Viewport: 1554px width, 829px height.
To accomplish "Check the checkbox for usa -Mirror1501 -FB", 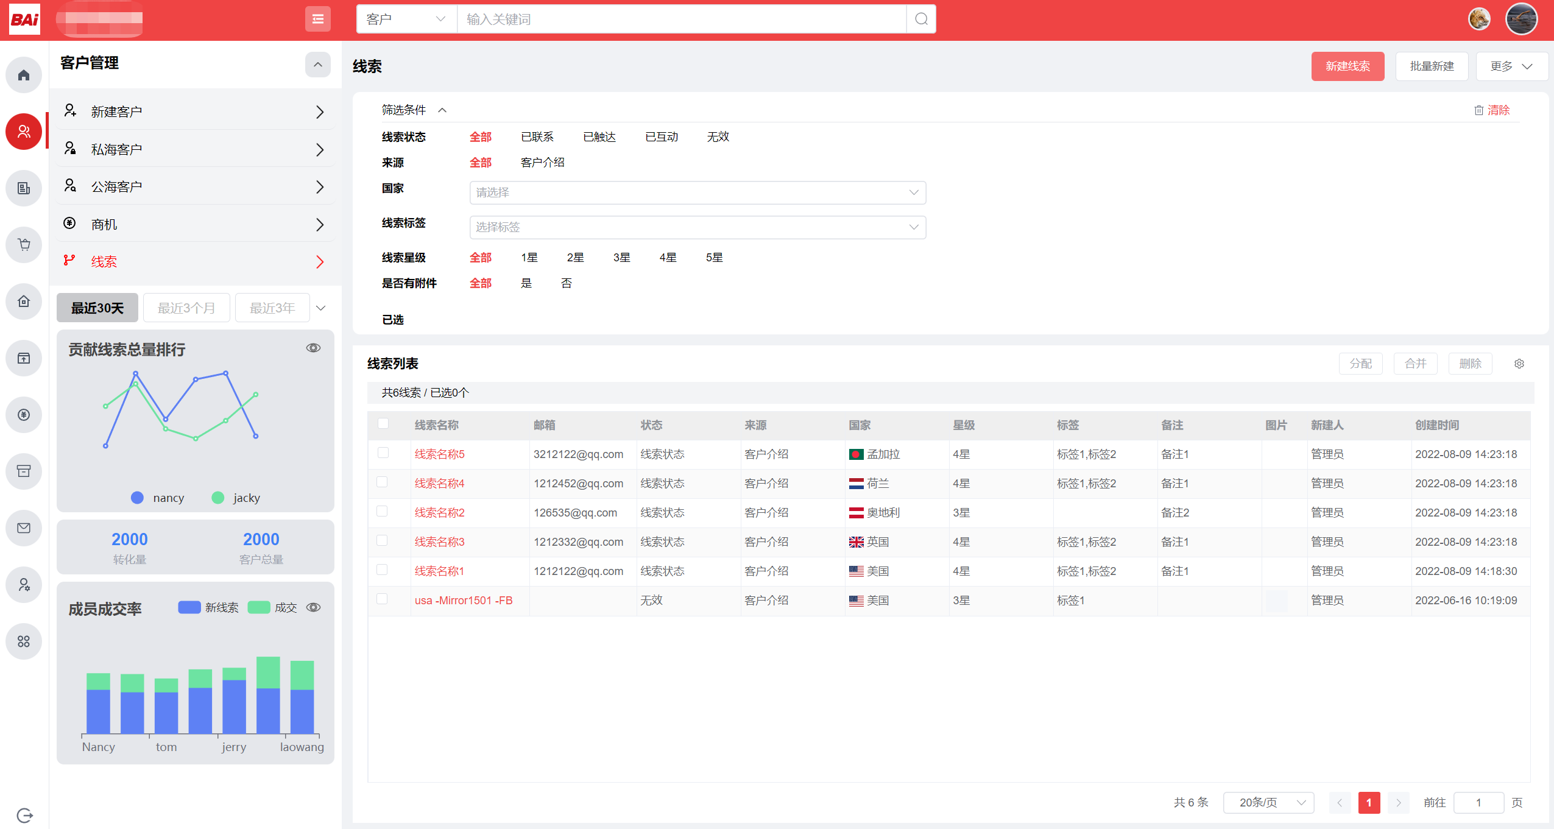I will point(382,599).
